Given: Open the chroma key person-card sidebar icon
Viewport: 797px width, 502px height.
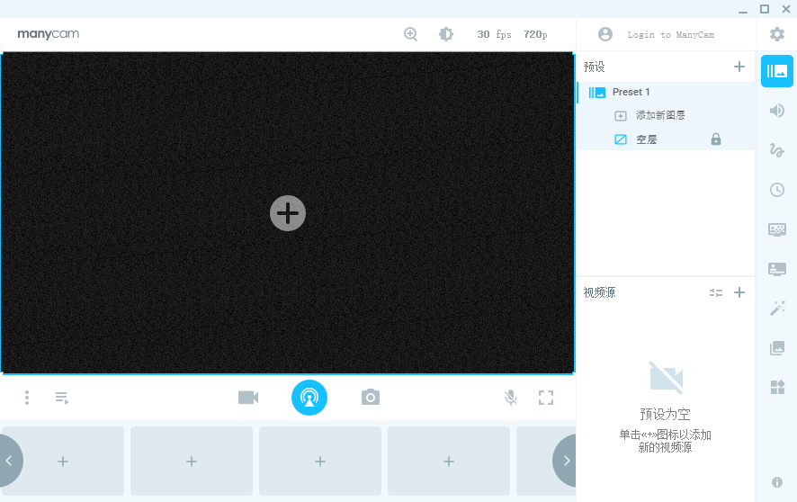Looking at the screenshot, I should tap(776, 269).
